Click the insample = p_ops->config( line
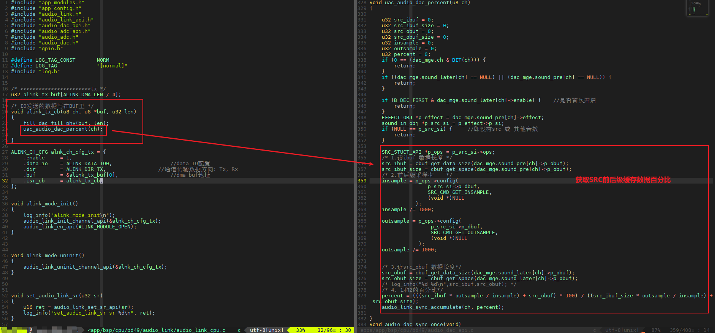This screenshot has height=333, width=715. click(420, 180)
